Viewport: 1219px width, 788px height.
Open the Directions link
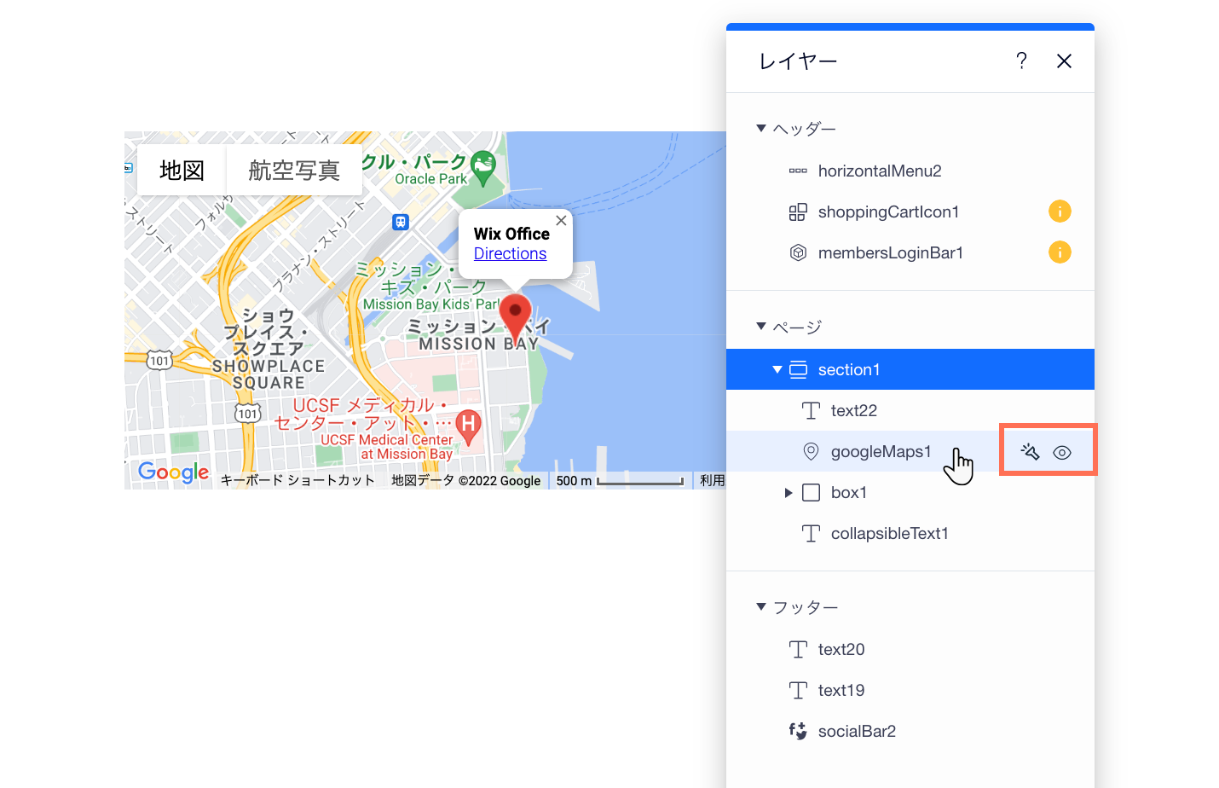[510, 253]
